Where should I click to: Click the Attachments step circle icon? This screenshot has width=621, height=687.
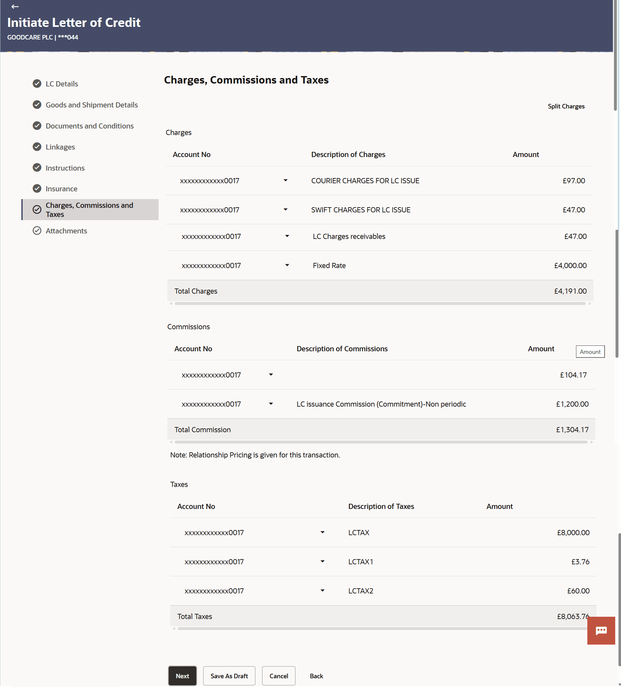coord(37,231)
